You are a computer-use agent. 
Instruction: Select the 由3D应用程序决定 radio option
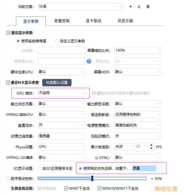(x=40, y=168)
